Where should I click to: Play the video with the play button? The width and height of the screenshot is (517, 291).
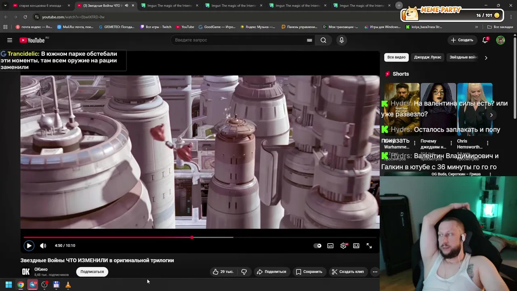[29, 245]
